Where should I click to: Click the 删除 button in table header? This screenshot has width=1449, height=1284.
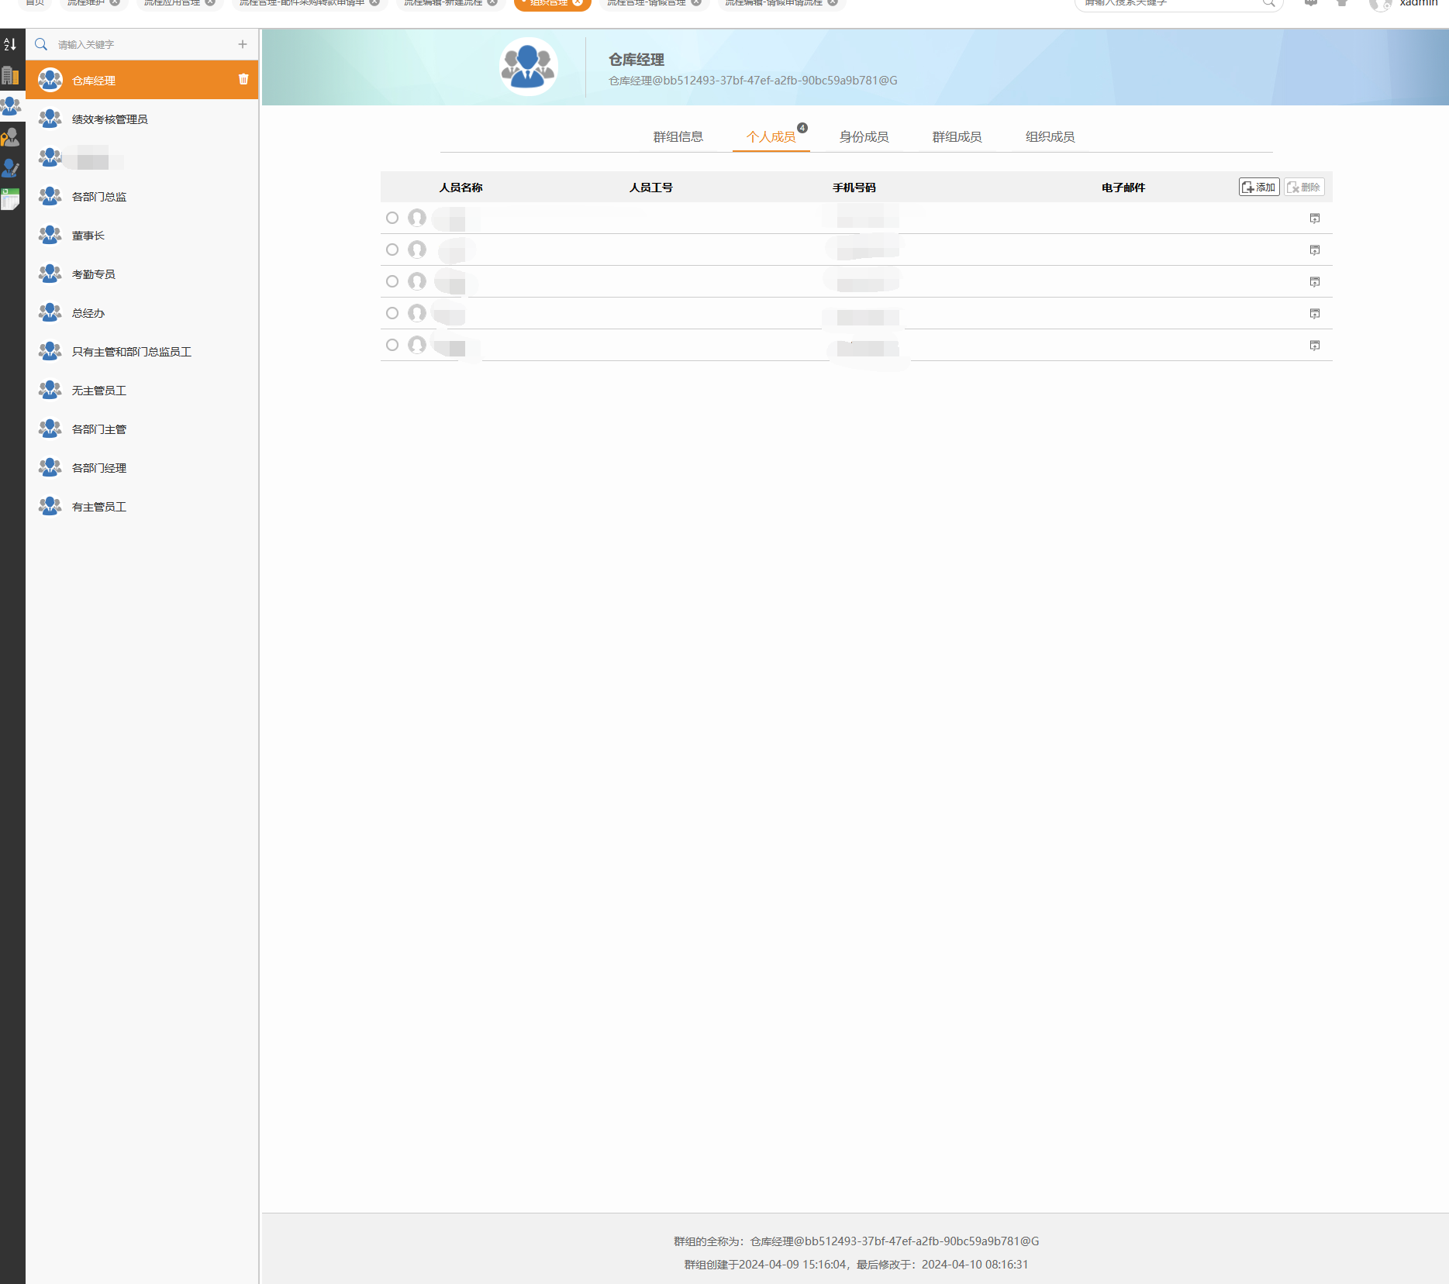[1304, 188]
